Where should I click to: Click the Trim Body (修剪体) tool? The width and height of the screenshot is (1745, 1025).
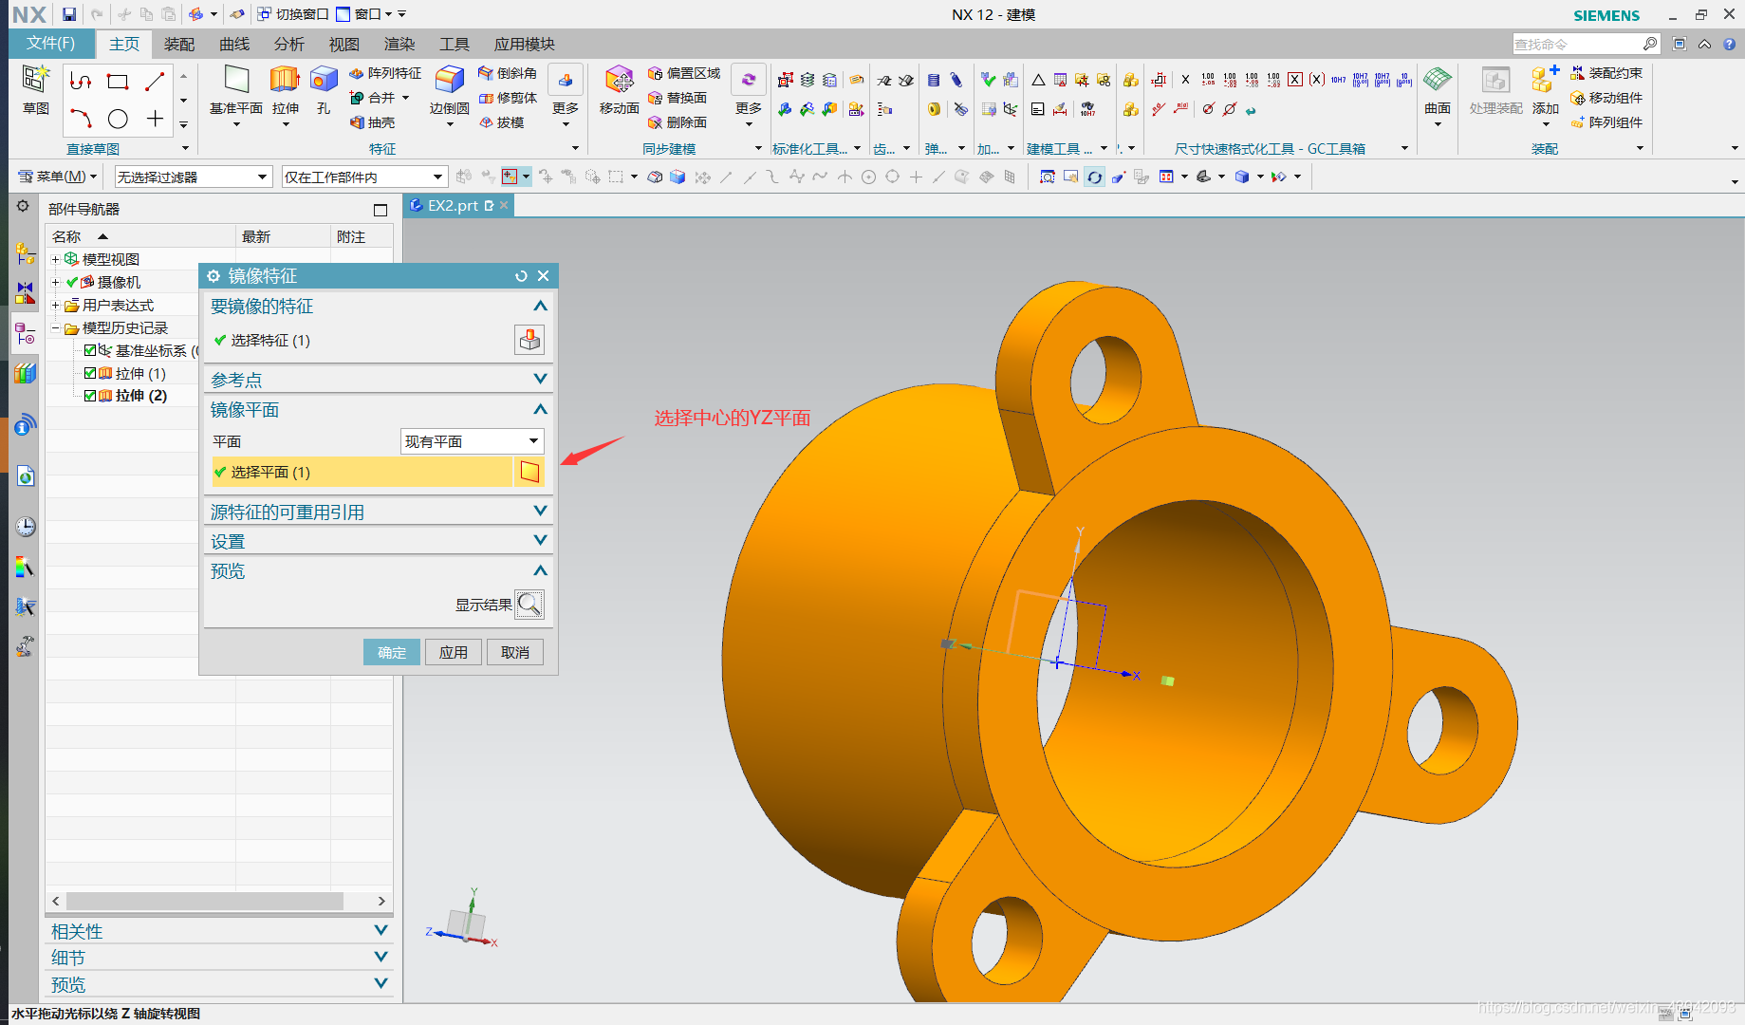tap(508, 98)
